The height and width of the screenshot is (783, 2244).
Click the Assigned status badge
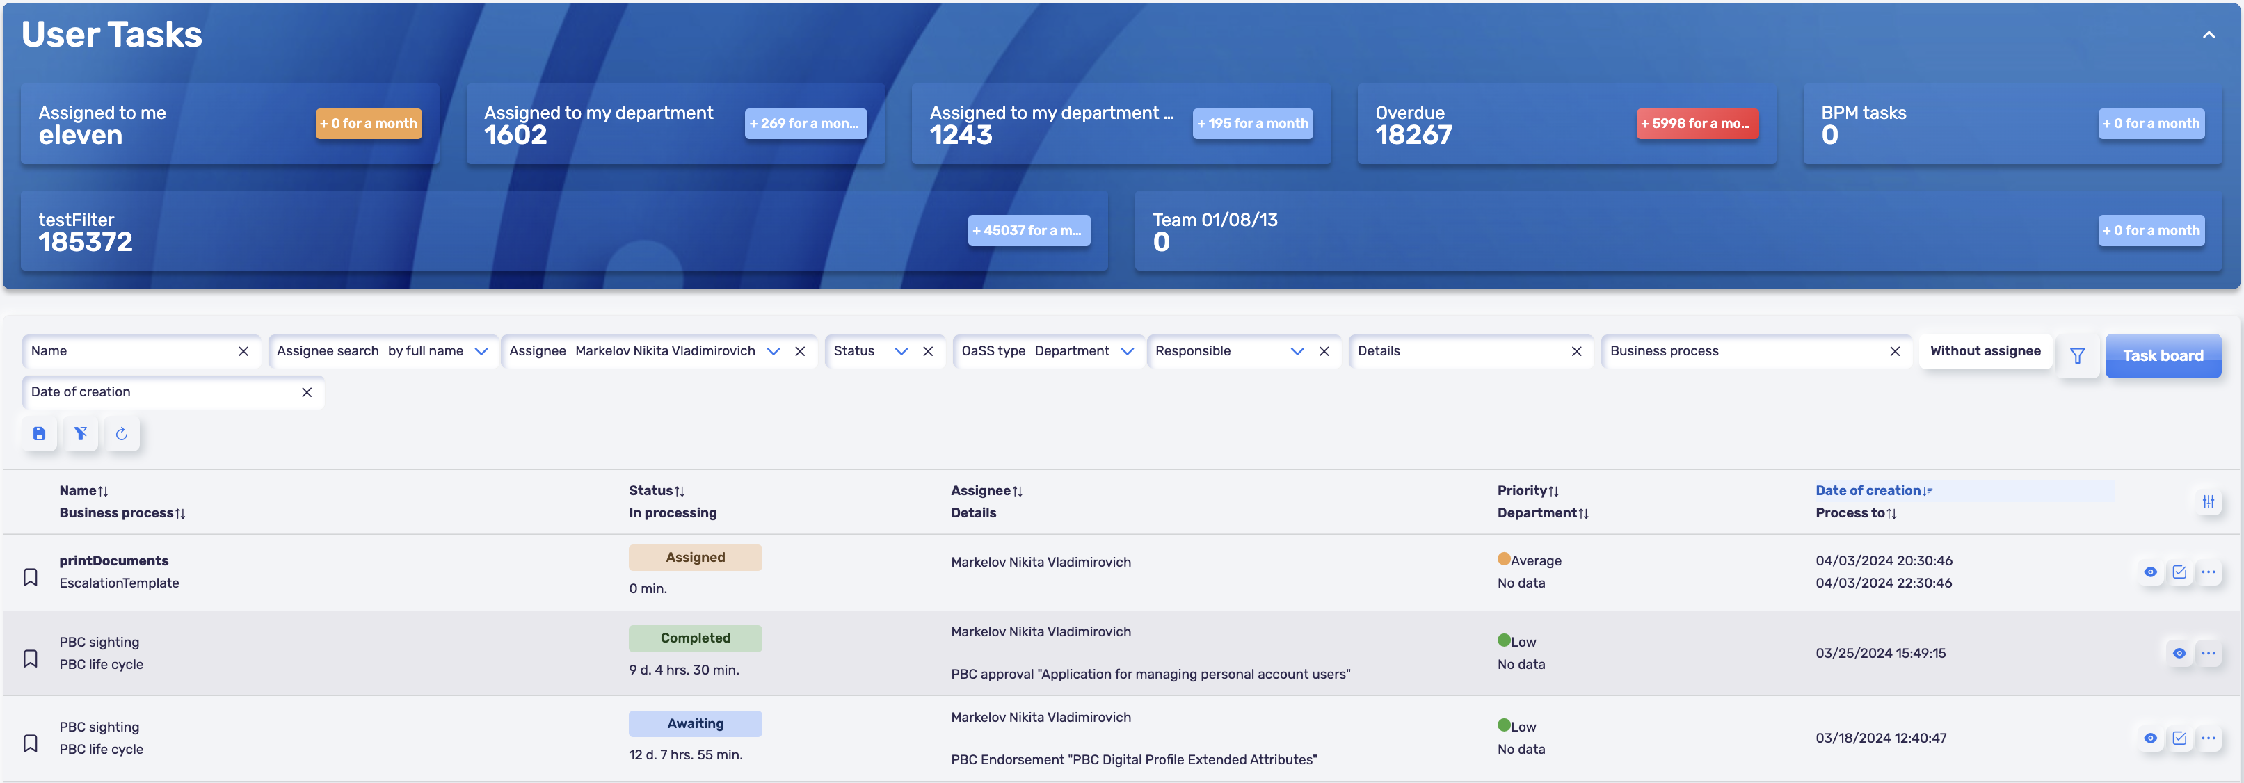pos(695,558)
